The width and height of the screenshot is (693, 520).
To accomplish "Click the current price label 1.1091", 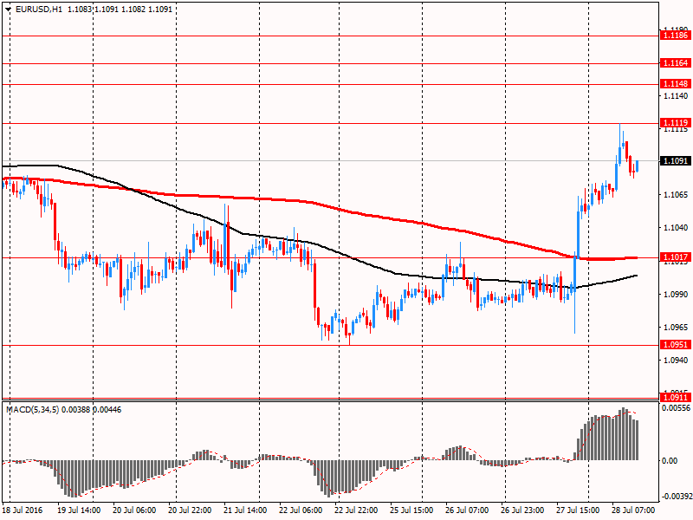I will tap(676, 161).
